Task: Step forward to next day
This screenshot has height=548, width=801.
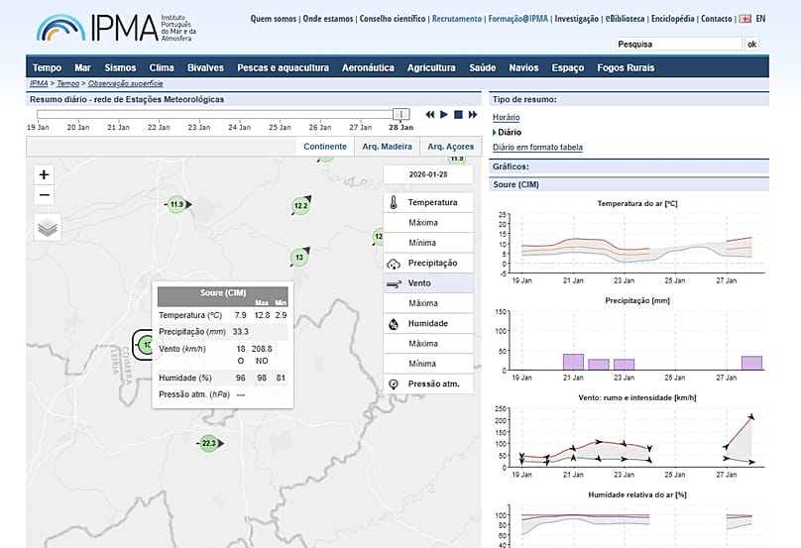Action: 473,115
